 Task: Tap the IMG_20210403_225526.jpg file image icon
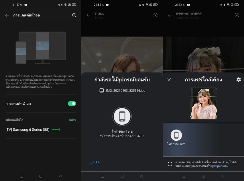point(101,90)
